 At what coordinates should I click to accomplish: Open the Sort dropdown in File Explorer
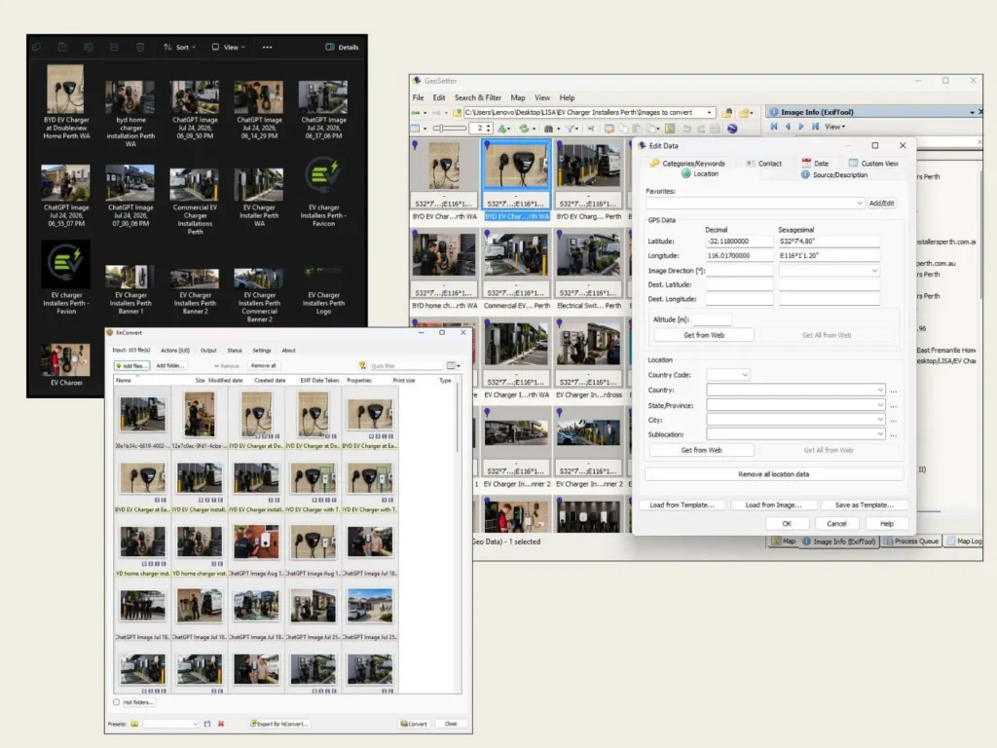[x=179, y=47]
